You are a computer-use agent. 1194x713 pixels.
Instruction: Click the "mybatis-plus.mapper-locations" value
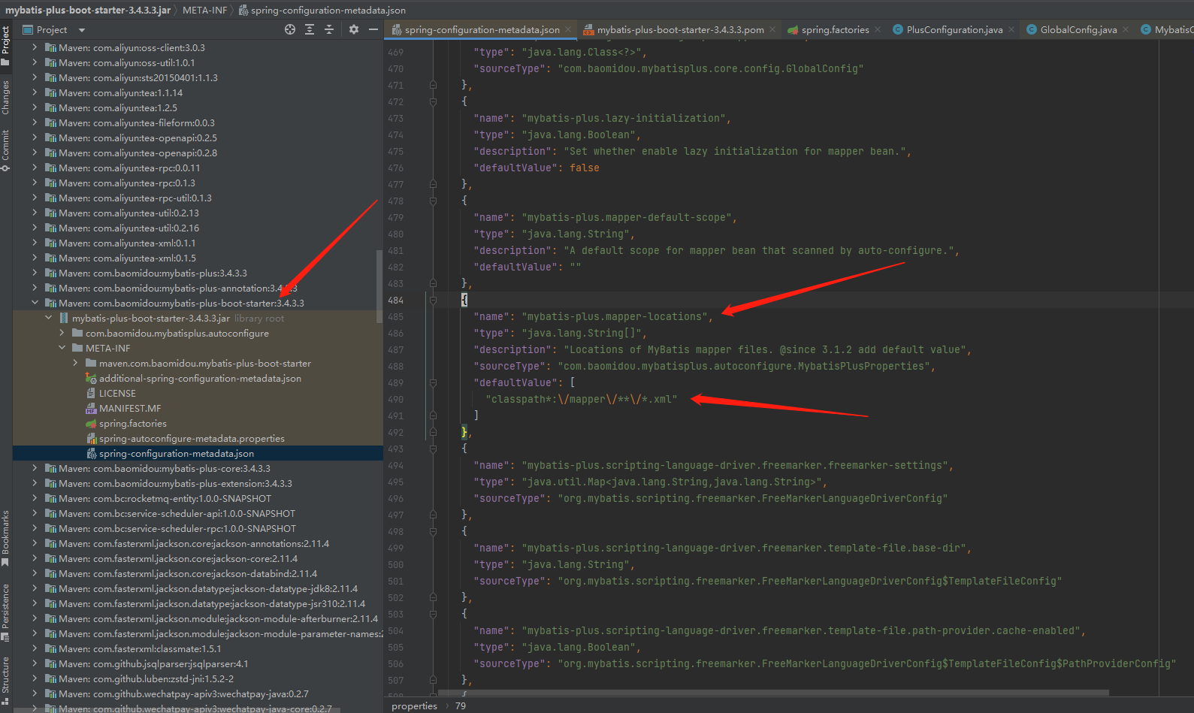point(614,316)
